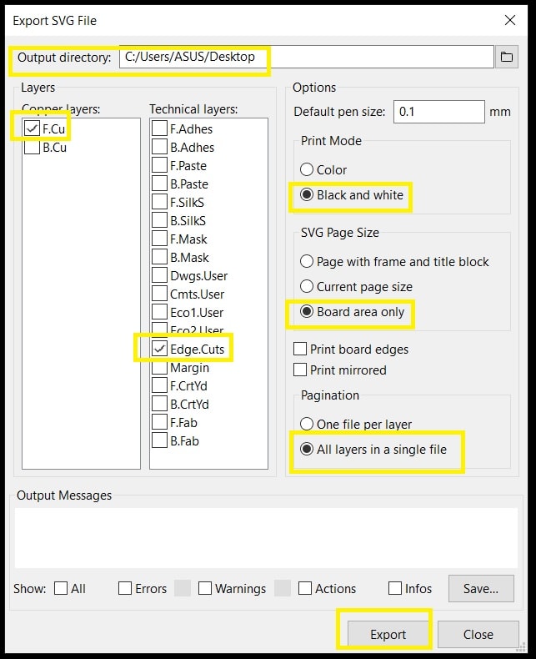This screenshot has width=536, height=659.
Task: Close the Export SVG File dialog window
Action: (509, 20)
